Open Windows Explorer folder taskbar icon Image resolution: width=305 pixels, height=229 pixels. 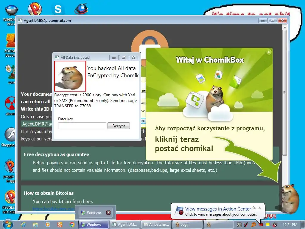pos(35,225)
